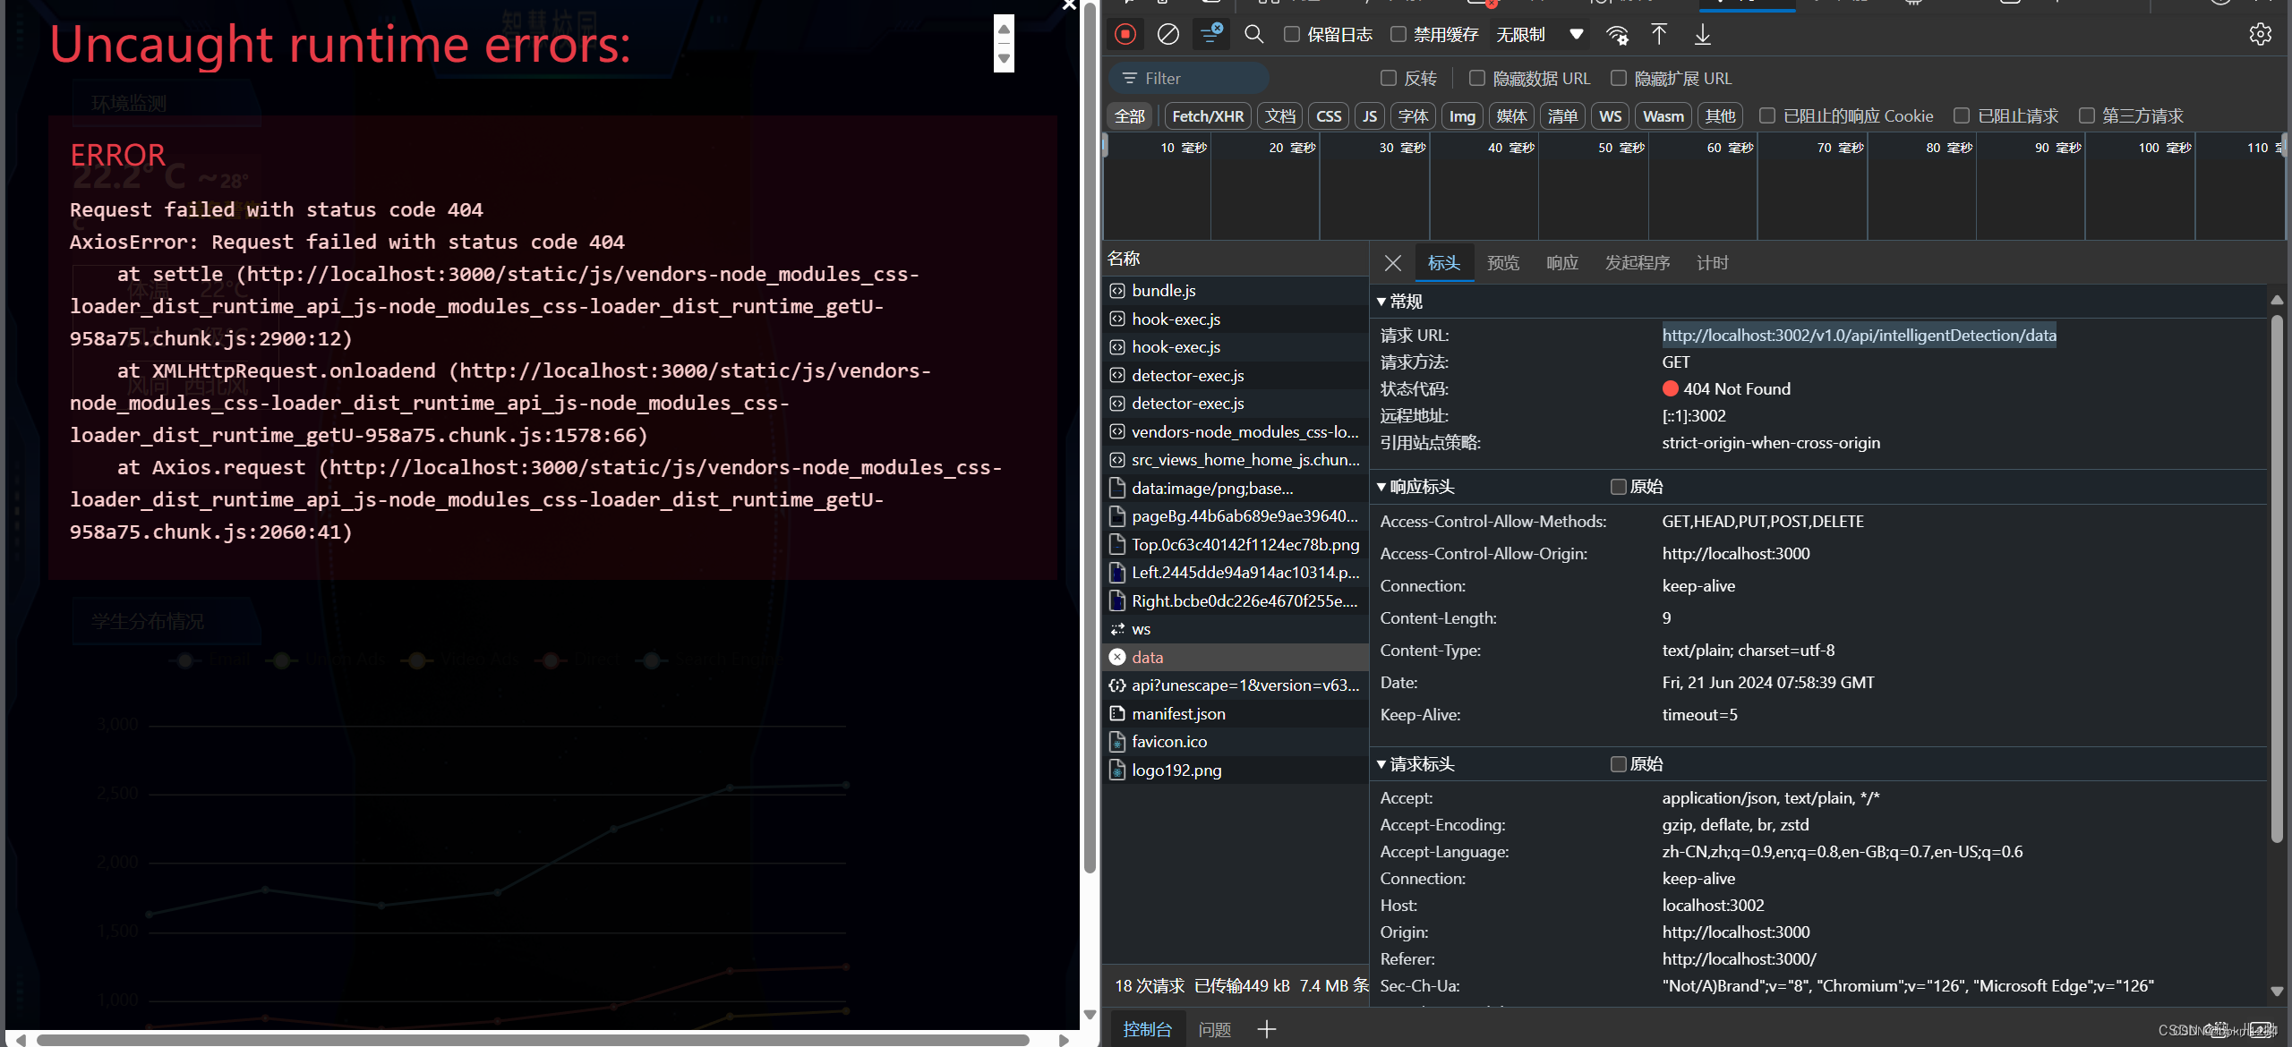Enable 禁用缓存 disable cache checkbox
The image size is (2292, 1047).
(x=1398, y=34)
